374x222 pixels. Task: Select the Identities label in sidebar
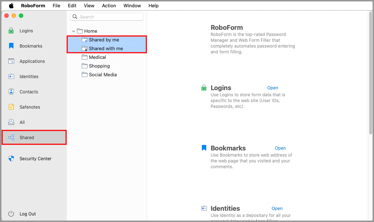(x=29, y=77)
